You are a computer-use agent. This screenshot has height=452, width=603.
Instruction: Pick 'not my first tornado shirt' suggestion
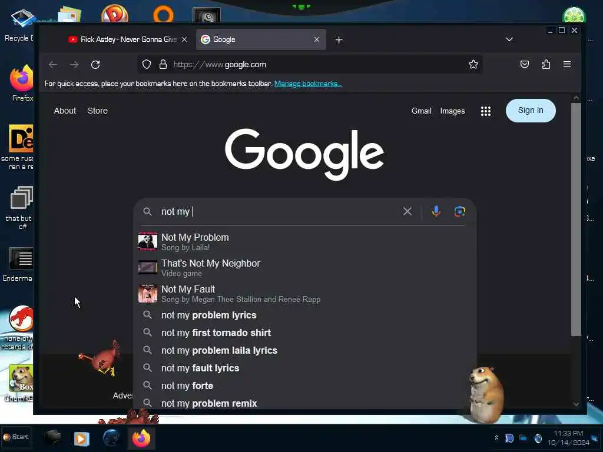pyautogui.click(x=305, y=333)
